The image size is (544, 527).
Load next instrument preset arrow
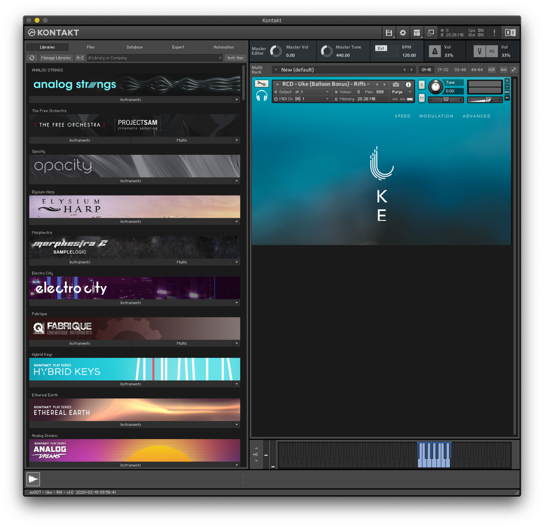pyautogui.click(x=384, y=84)
